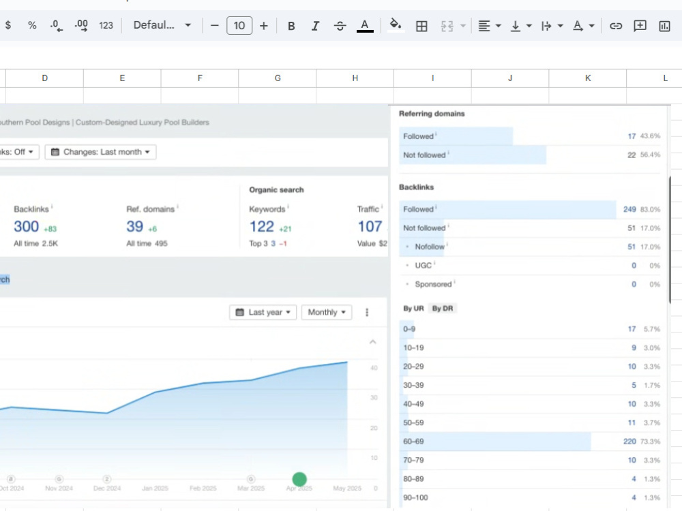Toggle italic text formatting
Viewport: 682px width, 511px height.
coord(315,26)
